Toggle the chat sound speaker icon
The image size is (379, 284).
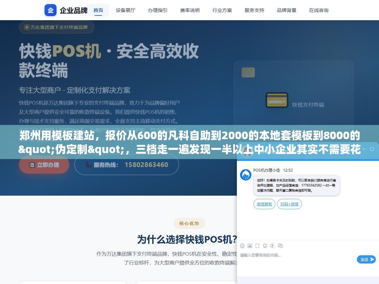[x=273, y=246]
